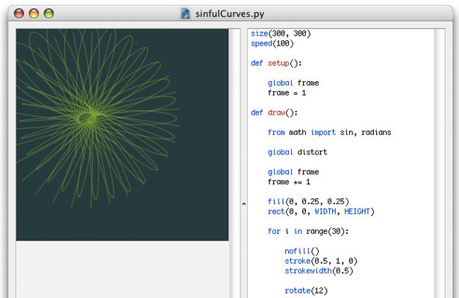The width and height of the screenshot is (459, 298).
Task: Minimize the window with the yellow button
Action: 34,13
